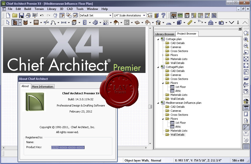Select the Dimension ruler tool
Screen dimensions: 251x164
190,22
